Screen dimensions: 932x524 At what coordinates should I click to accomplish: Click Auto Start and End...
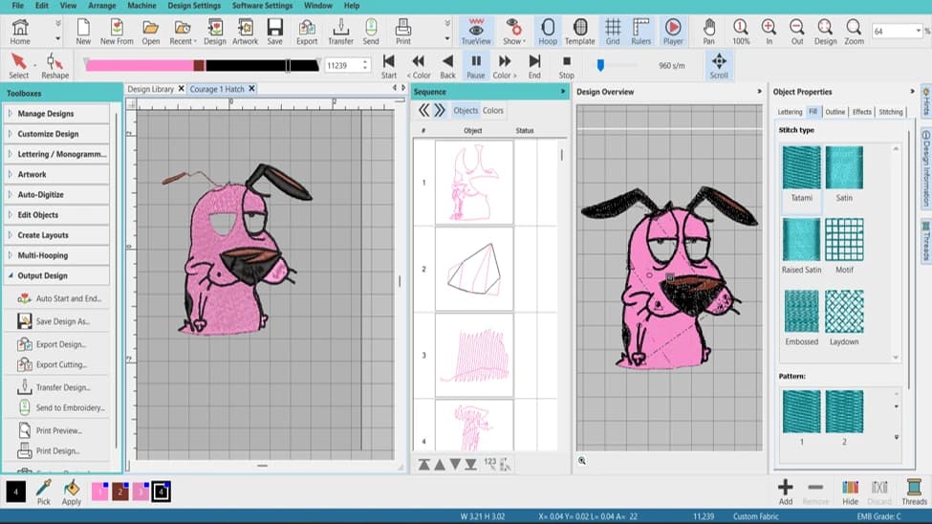coord(69,298)
